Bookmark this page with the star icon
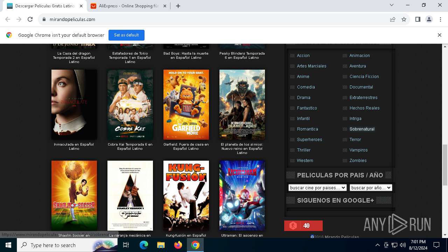Viewport: 448px width, 252px height. click(404, 19)
